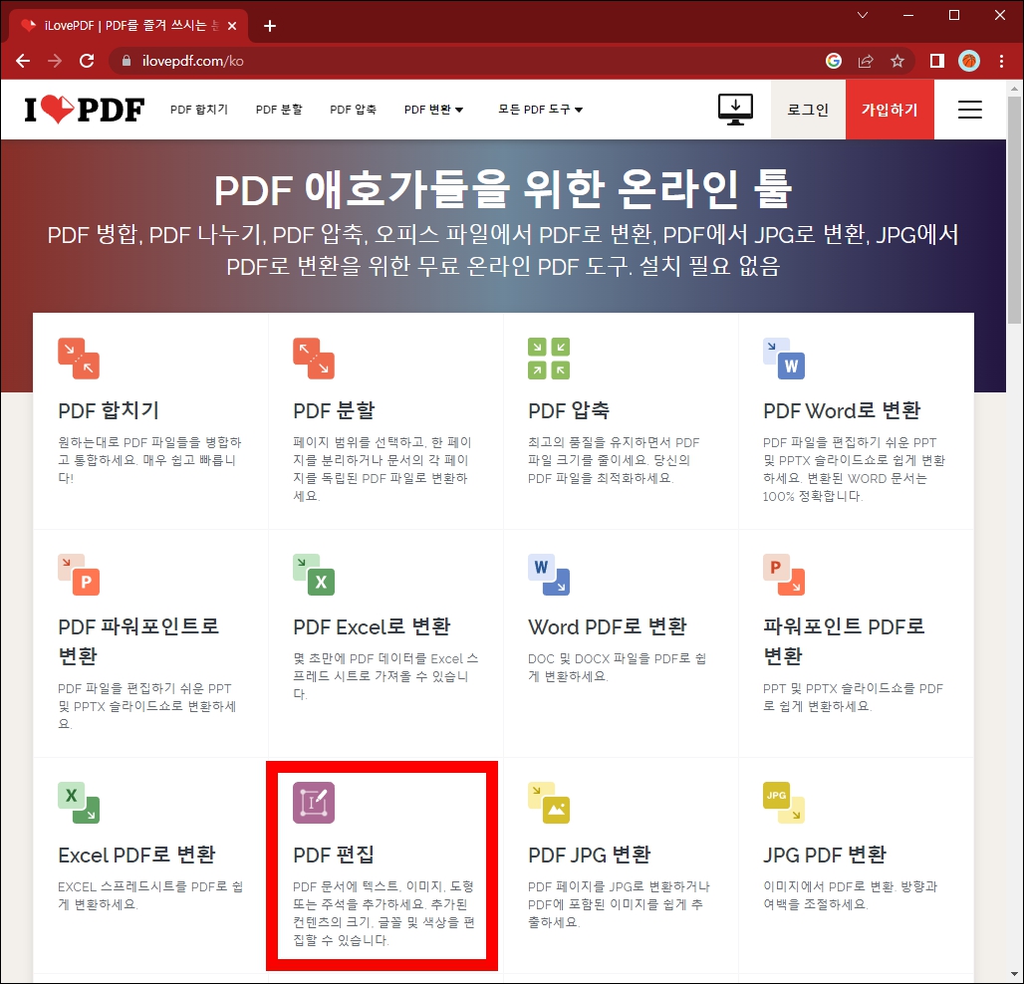Reload the page with the refresh icon
Viewport: 1024px width, 984px height.
point(86,60)
